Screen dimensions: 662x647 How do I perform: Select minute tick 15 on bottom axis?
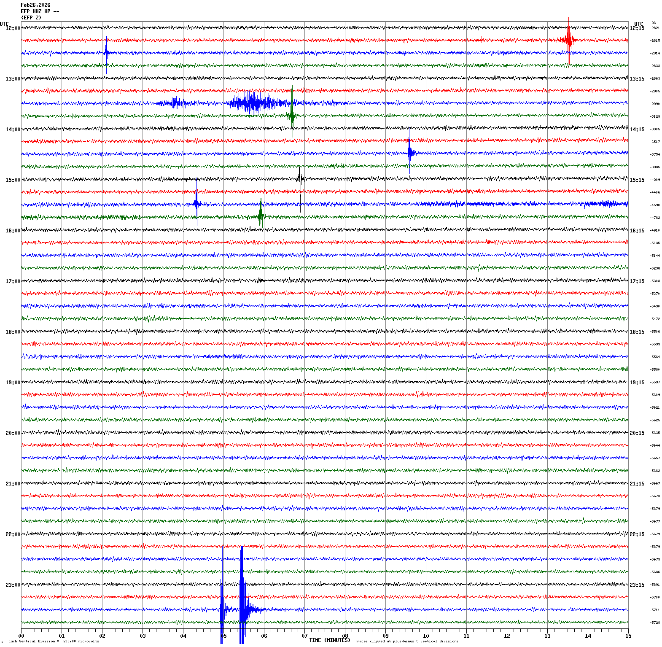pos(628,636)
